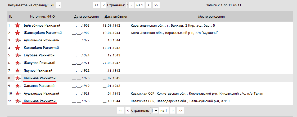Click column header Дата выбытия
The height and width of the screenshot is (117, 297).
116,17
